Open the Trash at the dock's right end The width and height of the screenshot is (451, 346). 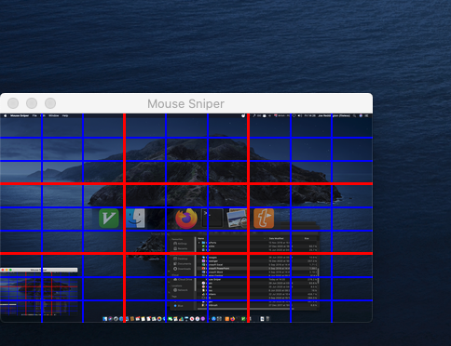pos(267,319)
